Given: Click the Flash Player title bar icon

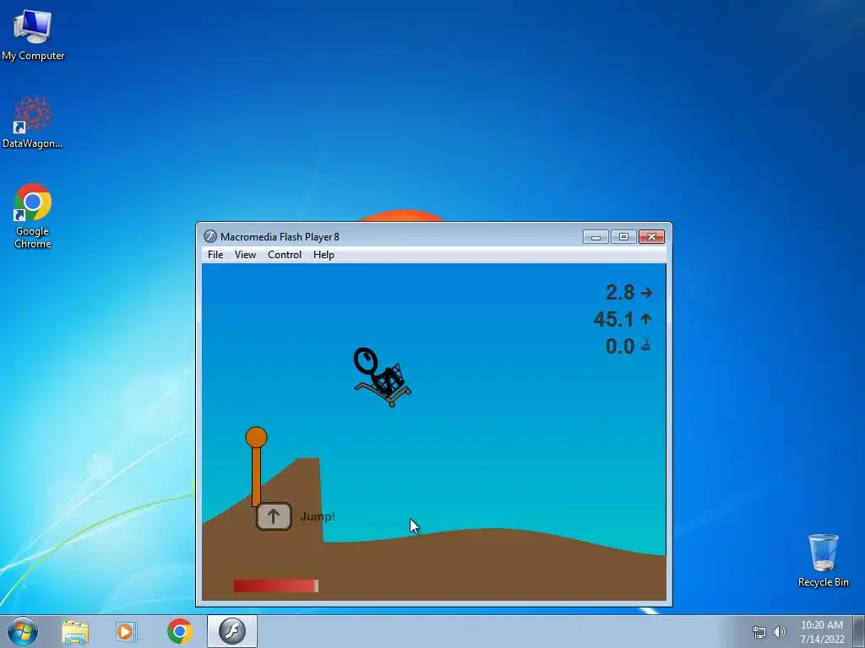Looking at the screenshot, I should [209, 236].
